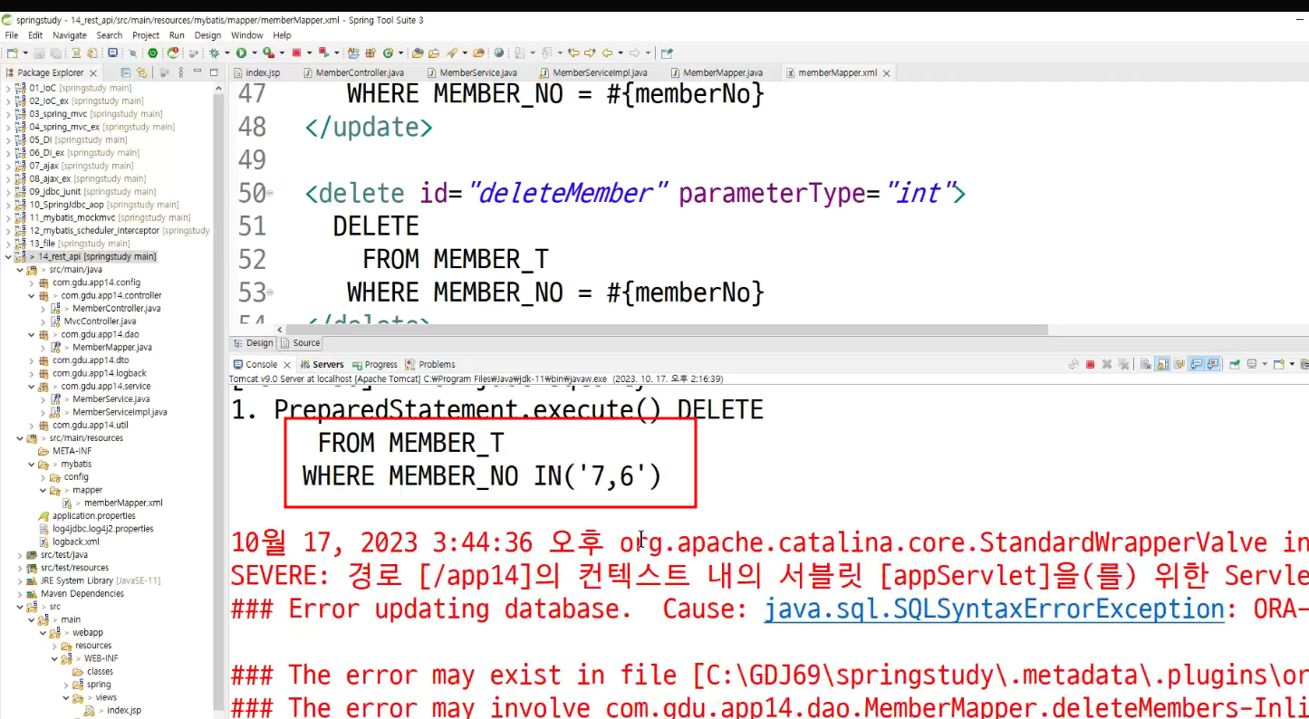Open memberMapper.xml in Package Explorer
Image resolution: width=1309 pixels, height=719 pixels.
pyautogui.click(x=123, y=503)
